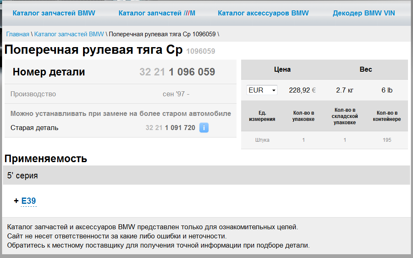The image size is (413, 258).
Task: Open Каталог запчастей ///M in top navigation
Action: (x=157, y=13)
